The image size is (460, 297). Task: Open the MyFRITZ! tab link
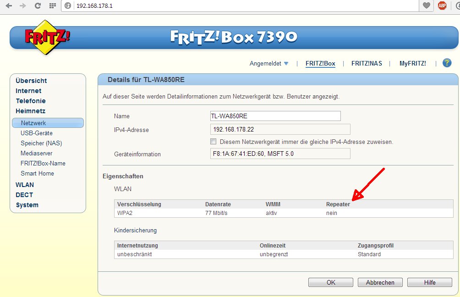coord(412,63)
